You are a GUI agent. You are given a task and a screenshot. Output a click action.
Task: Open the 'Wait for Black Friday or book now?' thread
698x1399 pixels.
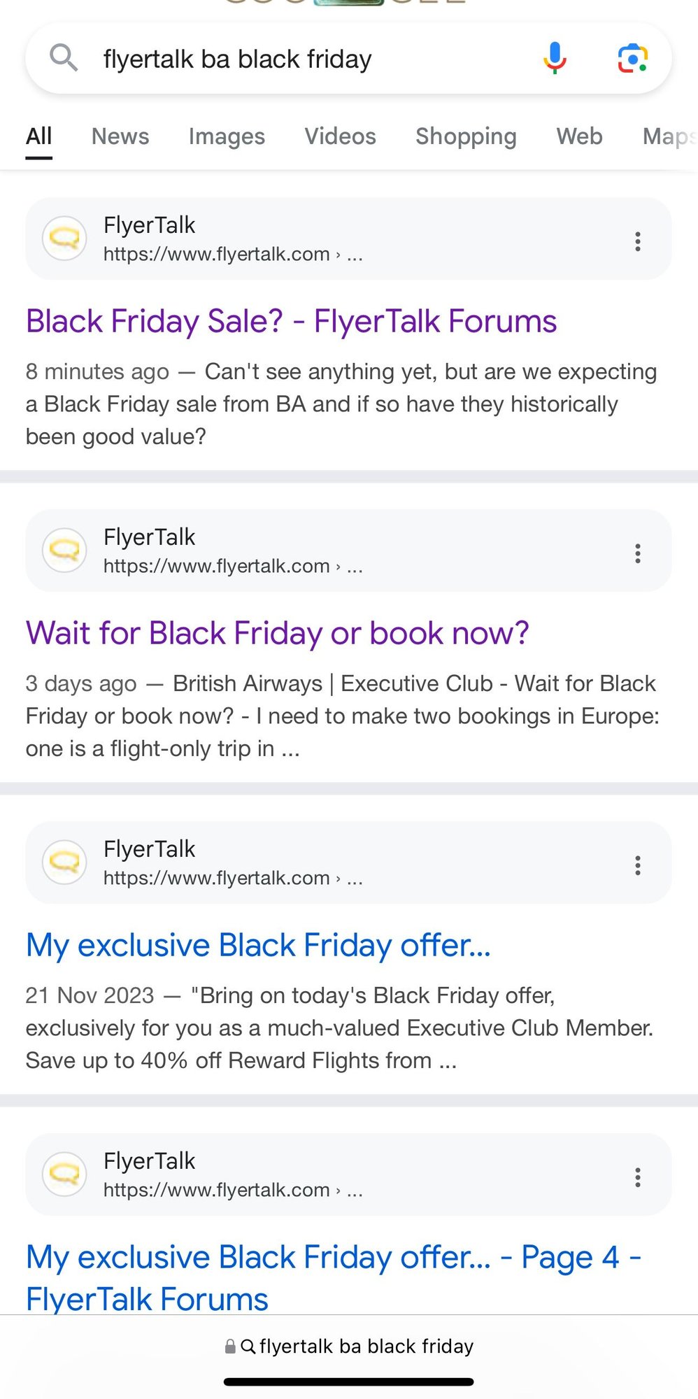277,632
